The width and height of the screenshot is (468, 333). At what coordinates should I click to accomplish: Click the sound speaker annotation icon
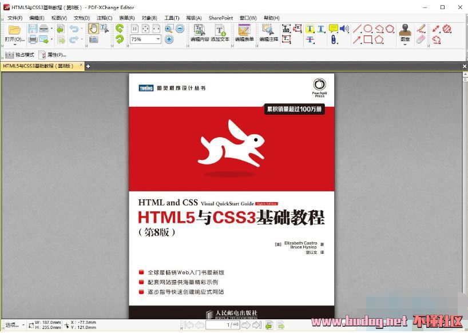(x=344, y=29)
